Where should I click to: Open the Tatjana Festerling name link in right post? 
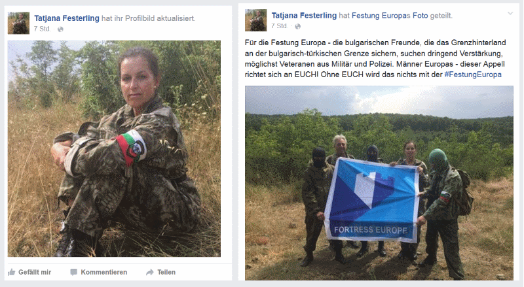tap(304, 15)
